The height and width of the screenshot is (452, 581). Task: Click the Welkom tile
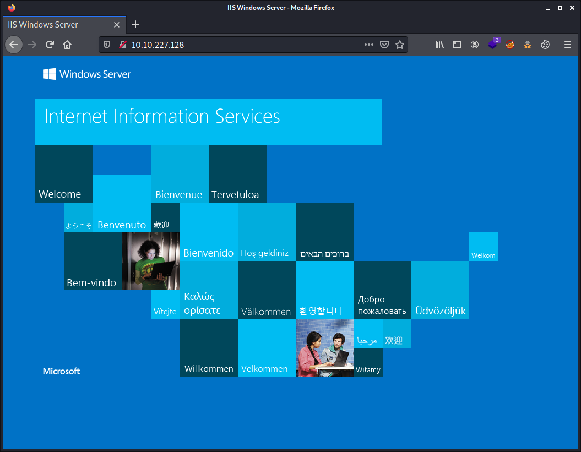(x=484, y=247)
